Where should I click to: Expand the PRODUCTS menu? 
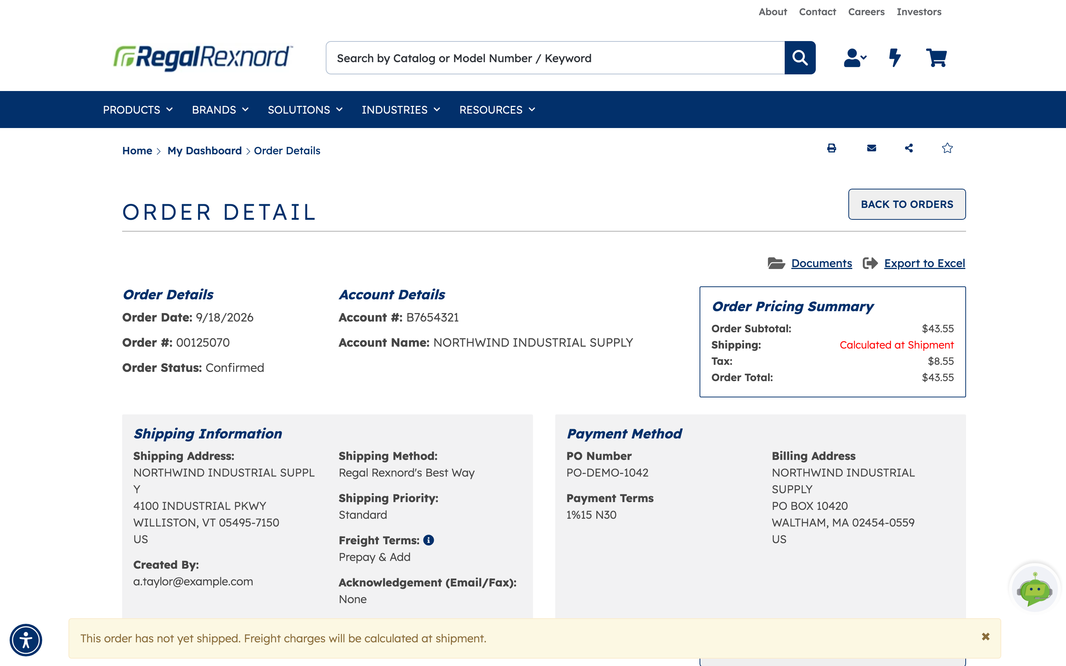tap(138, 110)
